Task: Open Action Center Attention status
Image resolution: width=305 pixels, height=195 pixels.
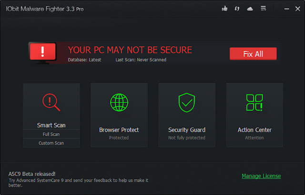Action: 254,138
